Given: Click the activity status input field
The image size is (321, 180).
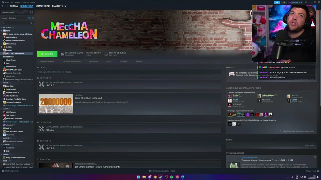Looking at the screenshot, I should coord(129,72).
